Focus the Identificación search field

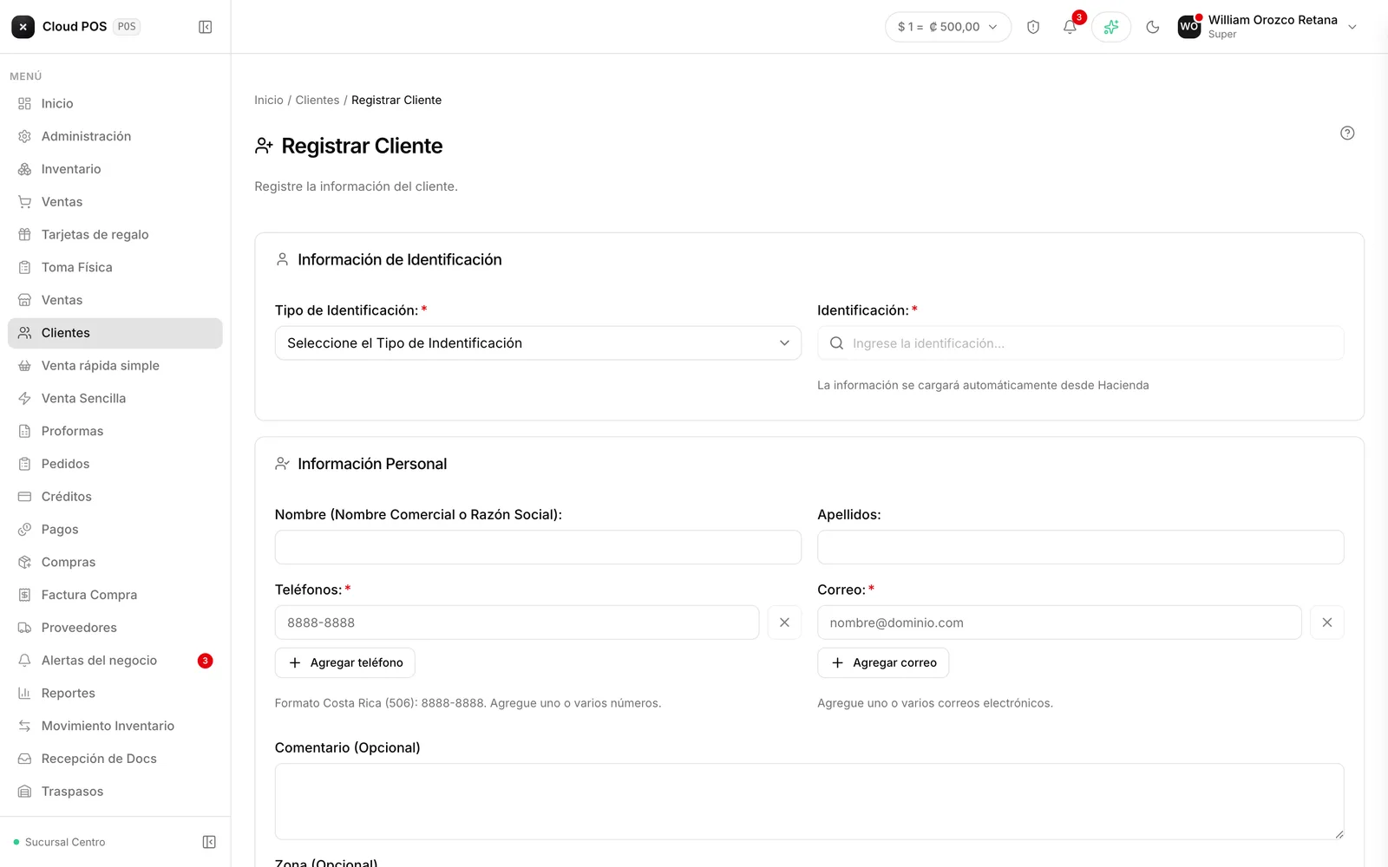click(1081, 343)
